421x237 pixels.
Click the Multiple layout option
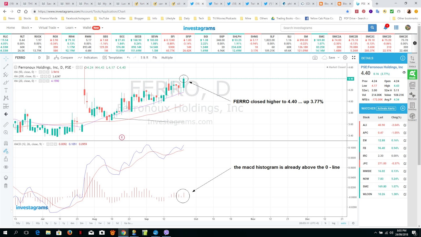(x=167, y=57)
